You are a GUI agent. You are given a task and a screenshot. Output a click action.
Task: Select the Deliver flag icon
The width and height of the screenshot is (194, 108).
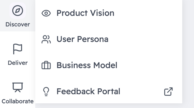point(18,49)
